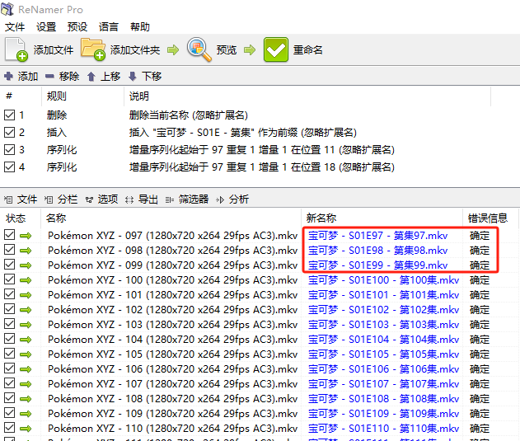Click the remove rule (移除) minus icon
The image size is (520, 441).
pyautogui.click(x=50, y=76)
